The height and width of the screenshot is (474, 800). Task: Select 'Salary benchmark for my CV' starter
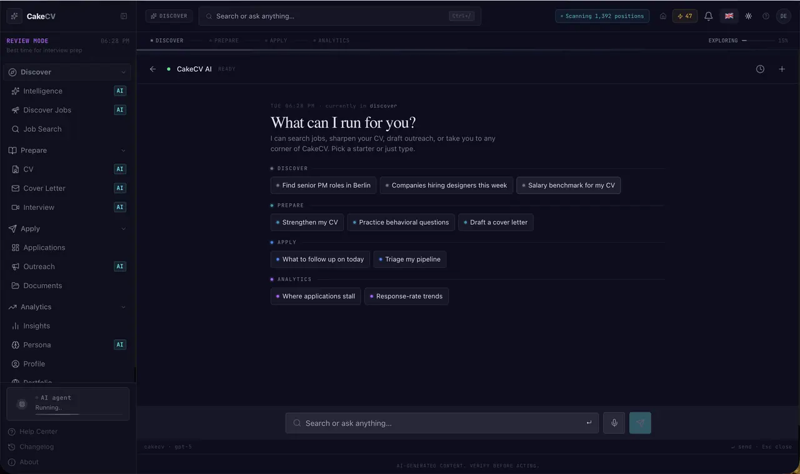(569, 185)
